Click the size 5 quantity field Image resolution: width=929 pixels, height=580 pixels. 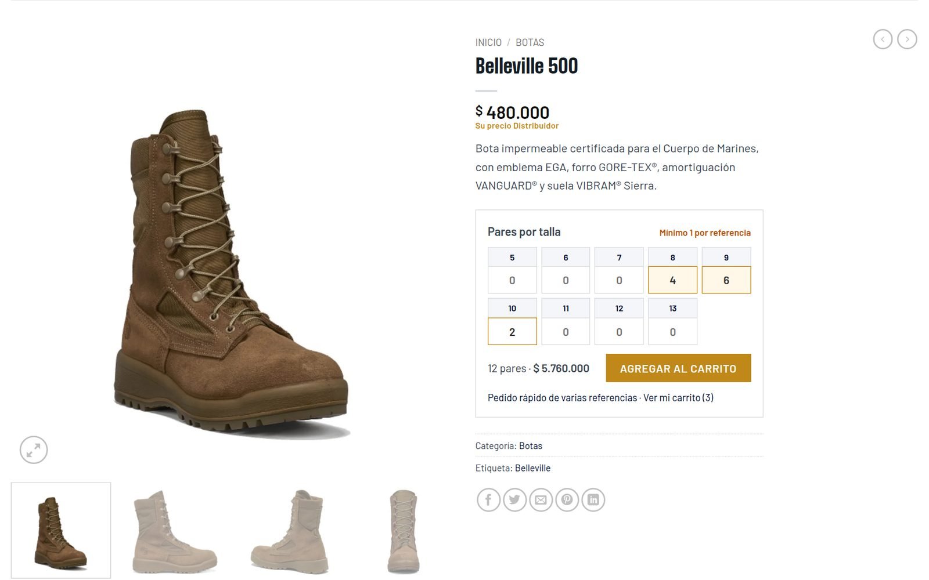click(512, 280)
